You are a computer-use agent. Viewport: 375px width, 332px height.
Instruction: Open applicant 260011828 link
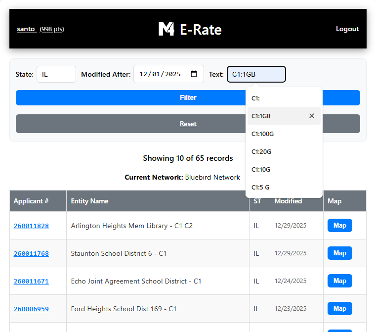tap(31, 226)
